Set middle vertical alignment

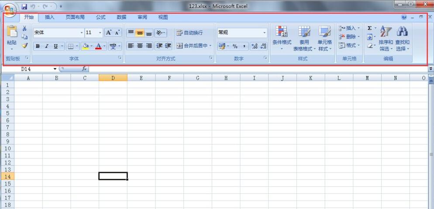tap(140, 33)
